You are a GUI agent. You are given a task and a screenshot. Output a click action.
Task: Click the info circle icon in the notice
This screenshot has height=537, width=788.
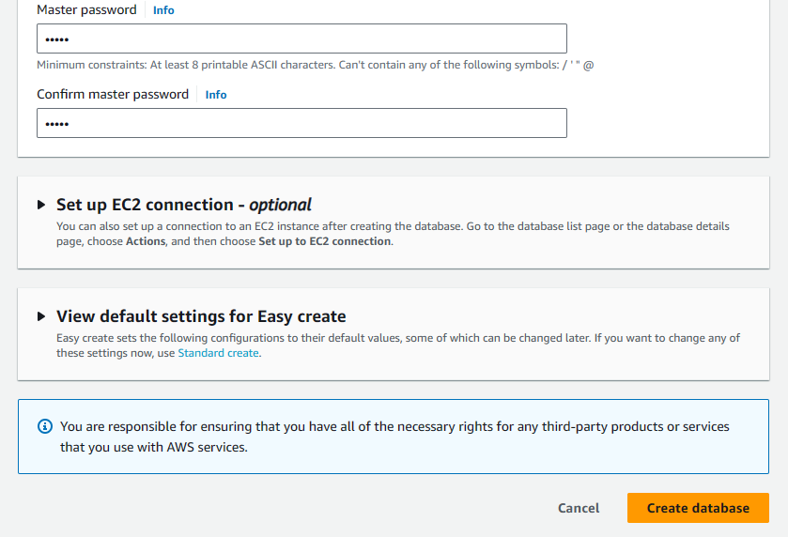(x=44, y=426)
